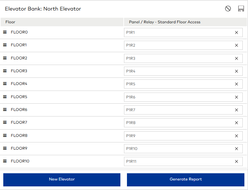Click the Panel / Relay column header
This screenshot has height=190, width=248.
point(165,22)
